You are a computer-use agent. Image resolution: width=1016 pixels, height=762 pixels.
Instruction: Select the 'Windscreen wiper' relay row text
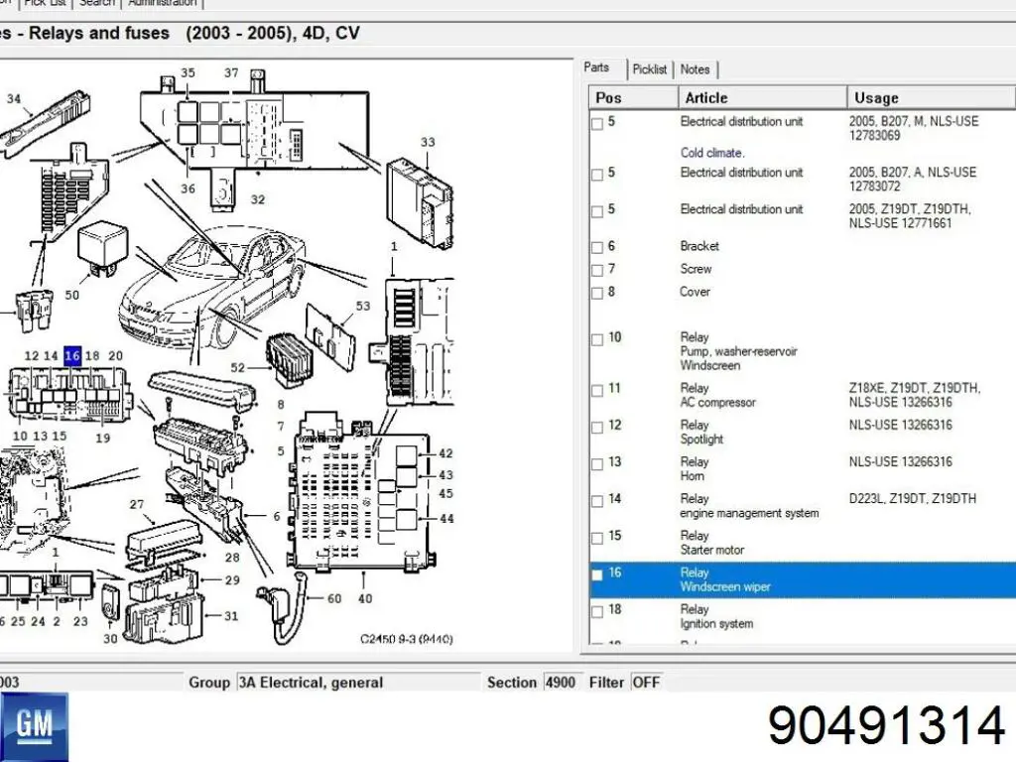(725, 587)
